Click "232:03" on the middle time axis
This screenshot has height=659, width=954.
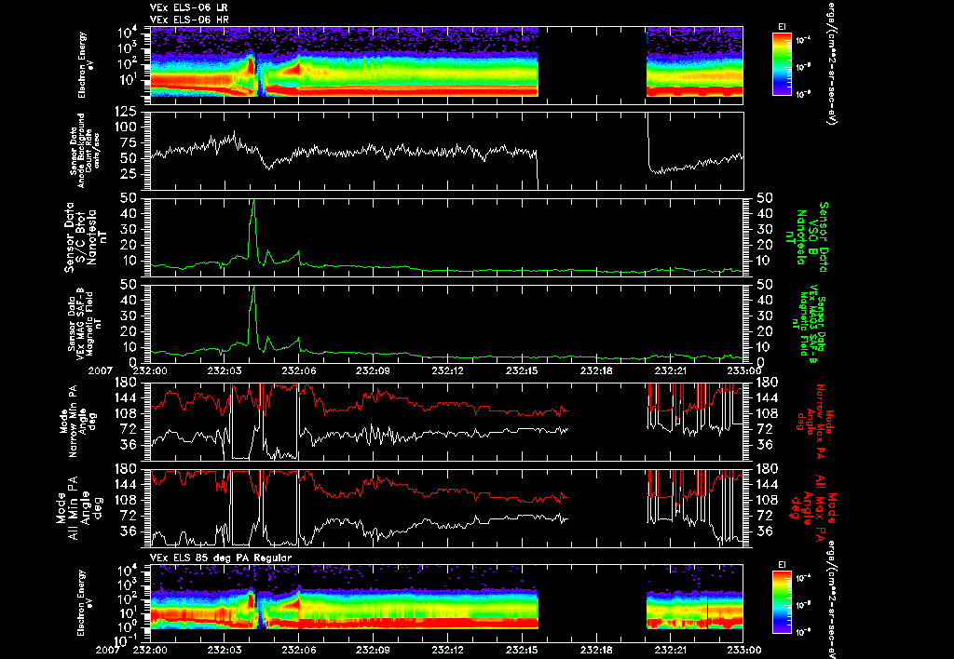(x=225, y=370)
